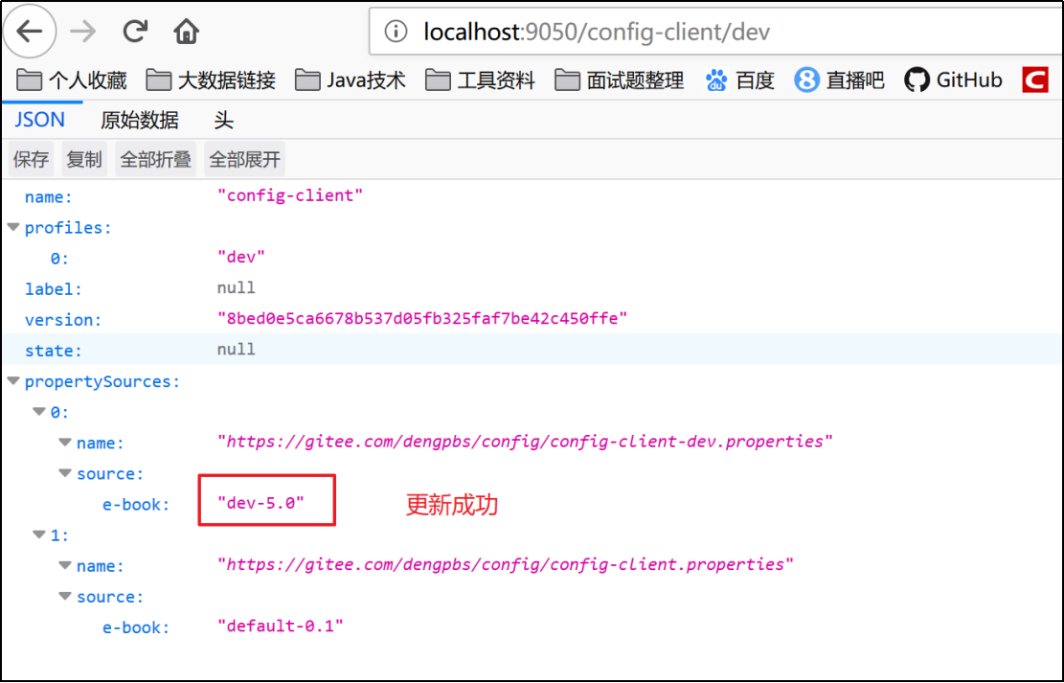Open the red C bookmark icon
This screenshot has height=683, width=1064.
pyautogui.click(x=1035, y=80)
